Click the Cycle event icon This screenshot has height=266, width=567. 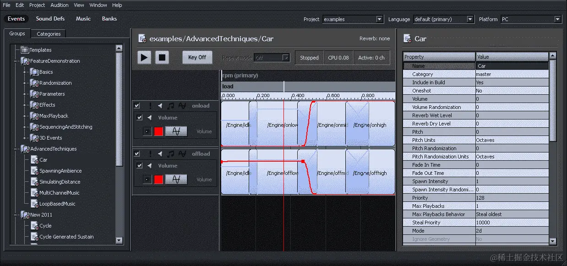pyautogui.click(x=34, y=226)
